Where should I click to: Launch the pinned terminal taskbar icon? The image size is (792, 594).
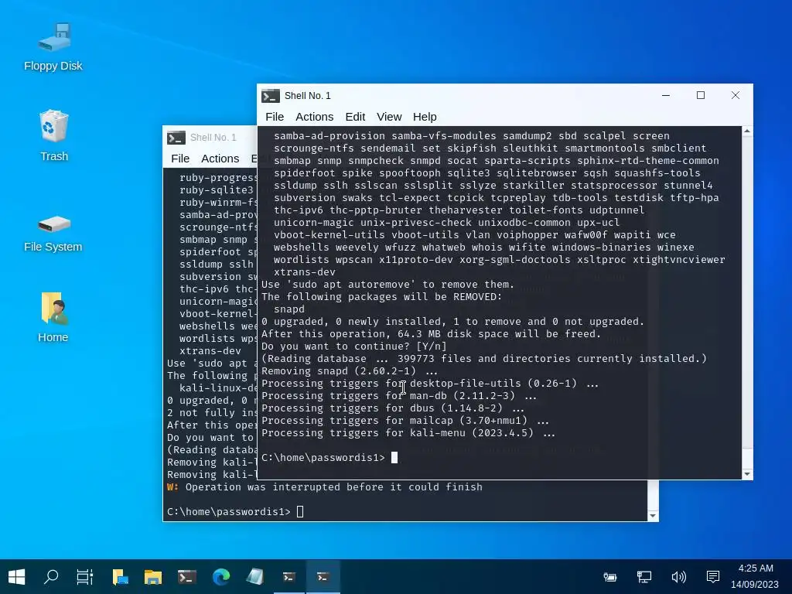[187, 577]
